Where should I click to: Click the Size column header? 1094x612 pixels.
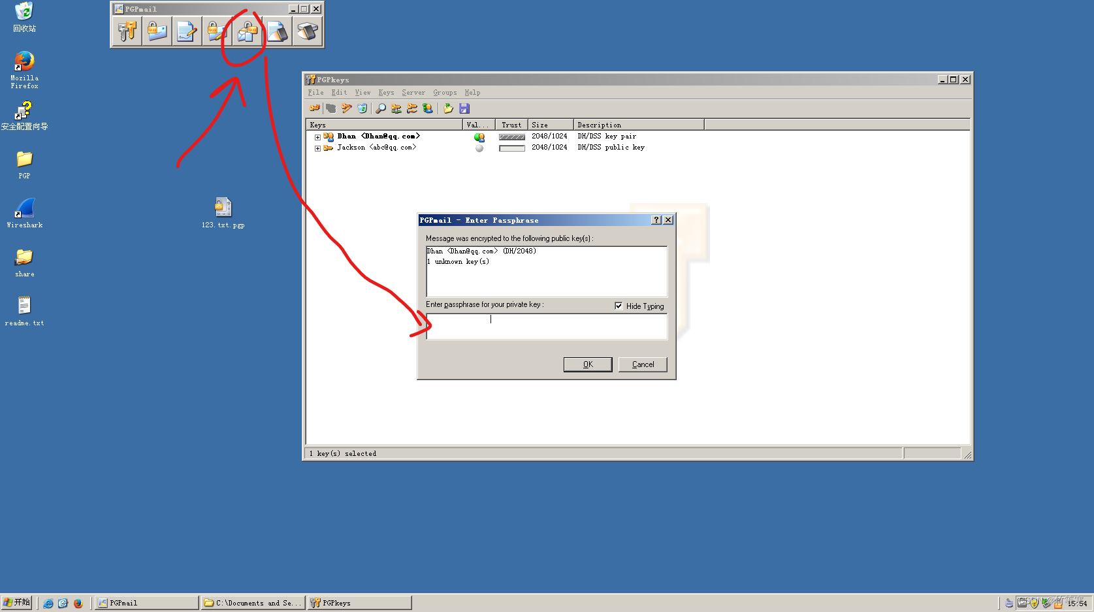coord(551,125)
